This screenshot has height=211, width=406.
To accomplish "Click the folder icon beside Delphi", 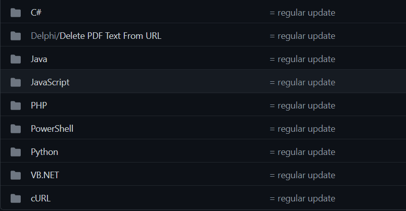I will coord(16,36).
